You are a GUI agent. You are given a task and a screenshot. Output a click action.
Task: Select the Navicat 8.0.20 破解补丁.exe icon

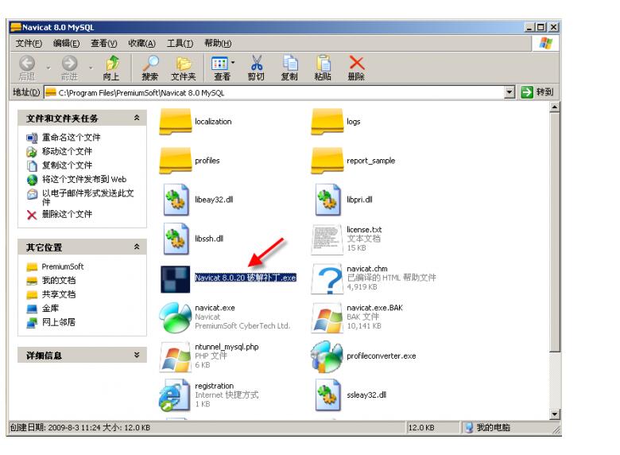(x=175, y=279)
